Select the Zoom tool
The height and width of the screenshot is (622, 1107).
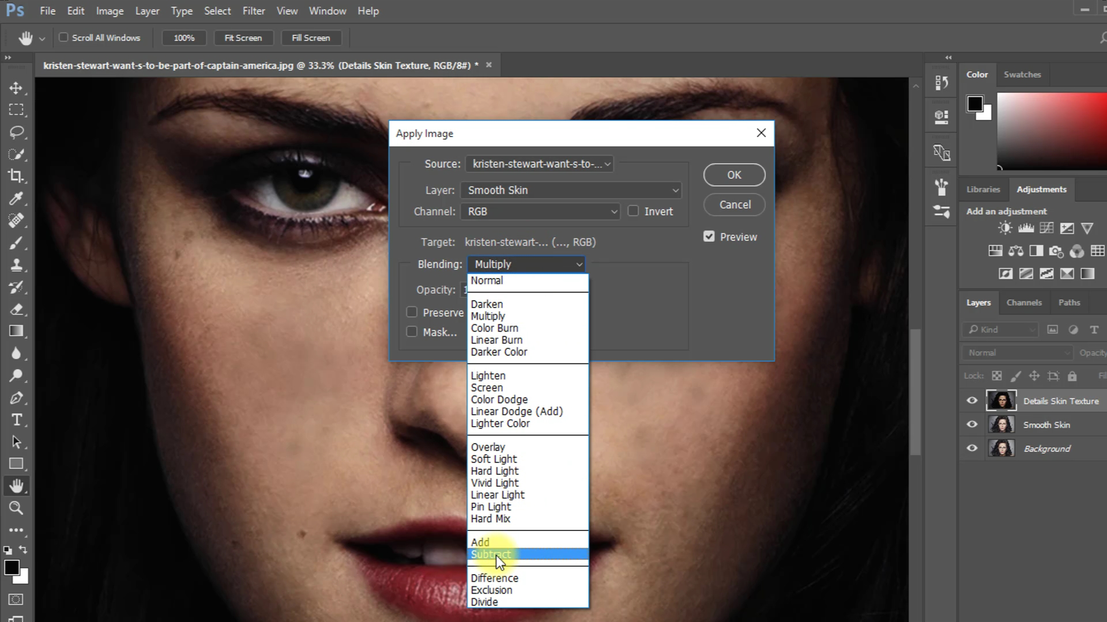tap(16, 508)
